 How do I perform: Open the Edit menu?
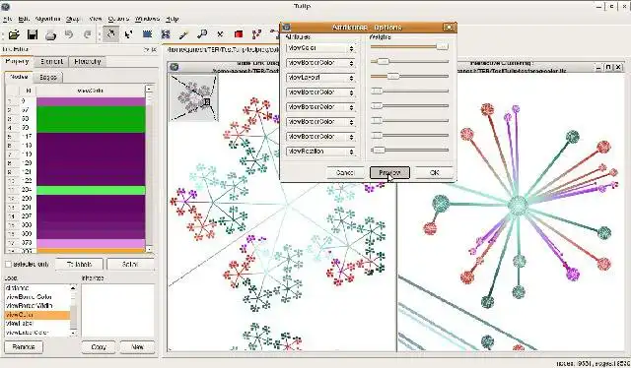pos(24,19)
